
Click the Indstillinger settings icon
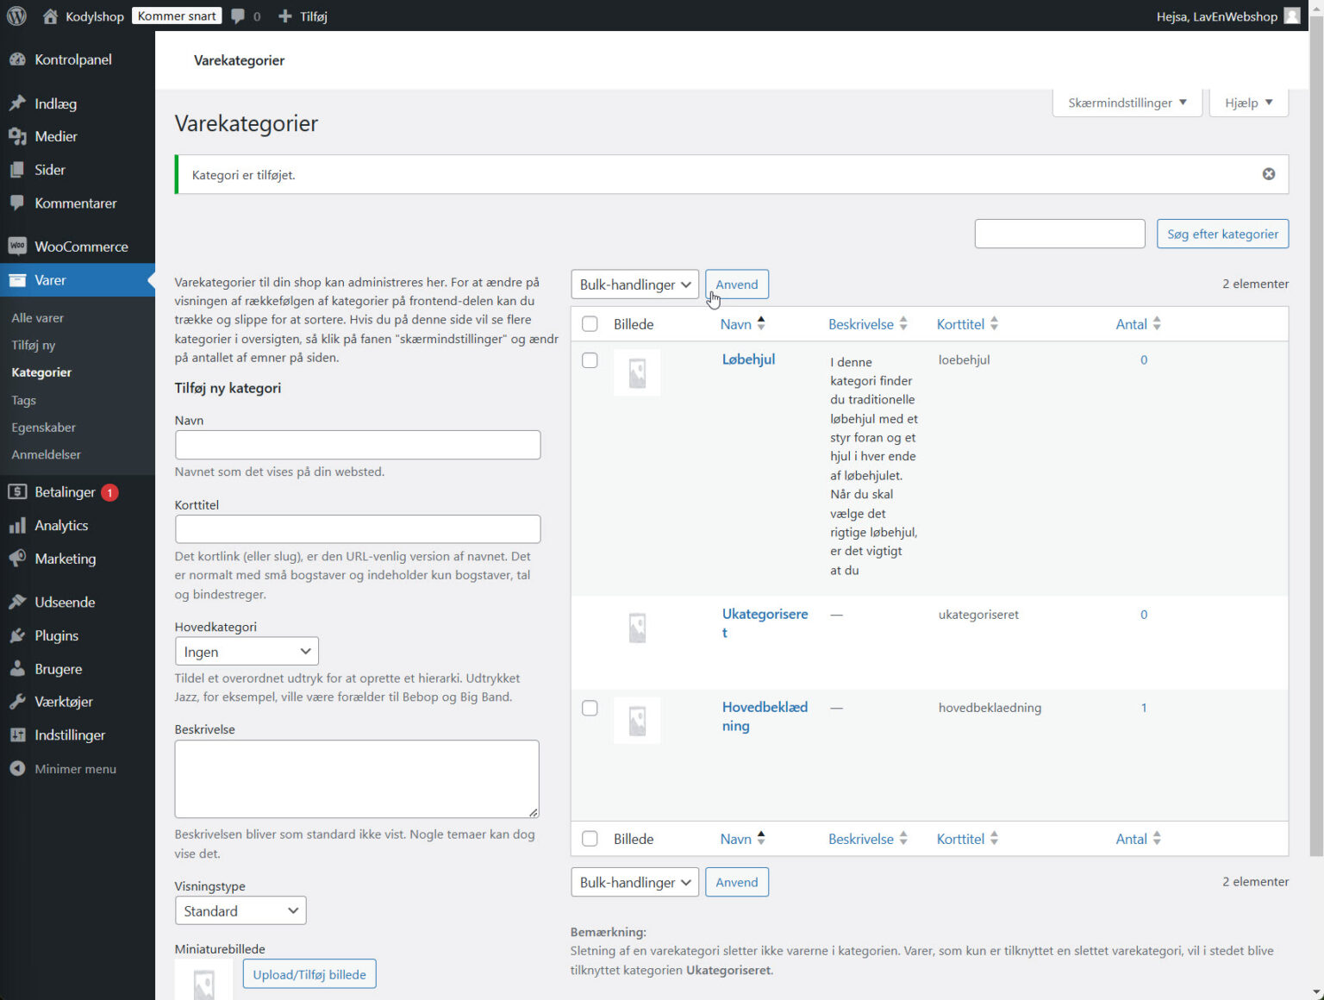coord(17,735)
